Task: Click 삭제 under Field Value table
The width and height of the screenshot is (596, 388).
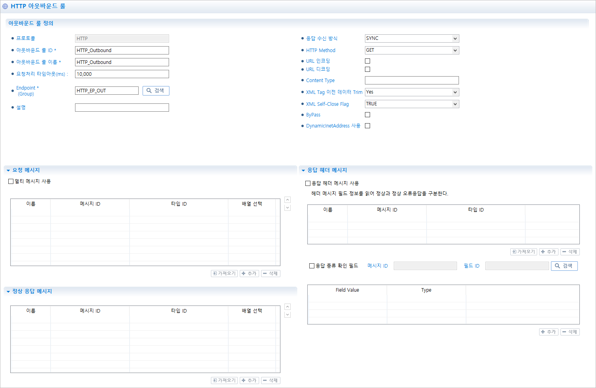Action: click(x=570, y=332)
